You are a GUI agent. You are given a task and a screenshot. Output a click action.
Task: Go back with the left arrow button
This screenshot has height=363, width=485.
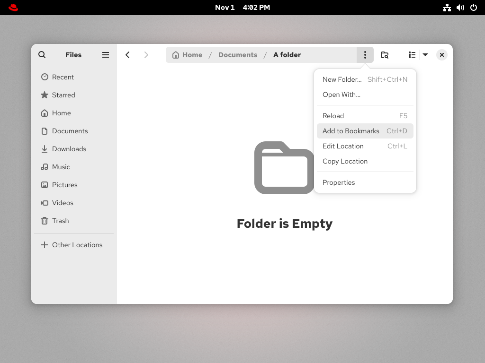coord(127,55)
